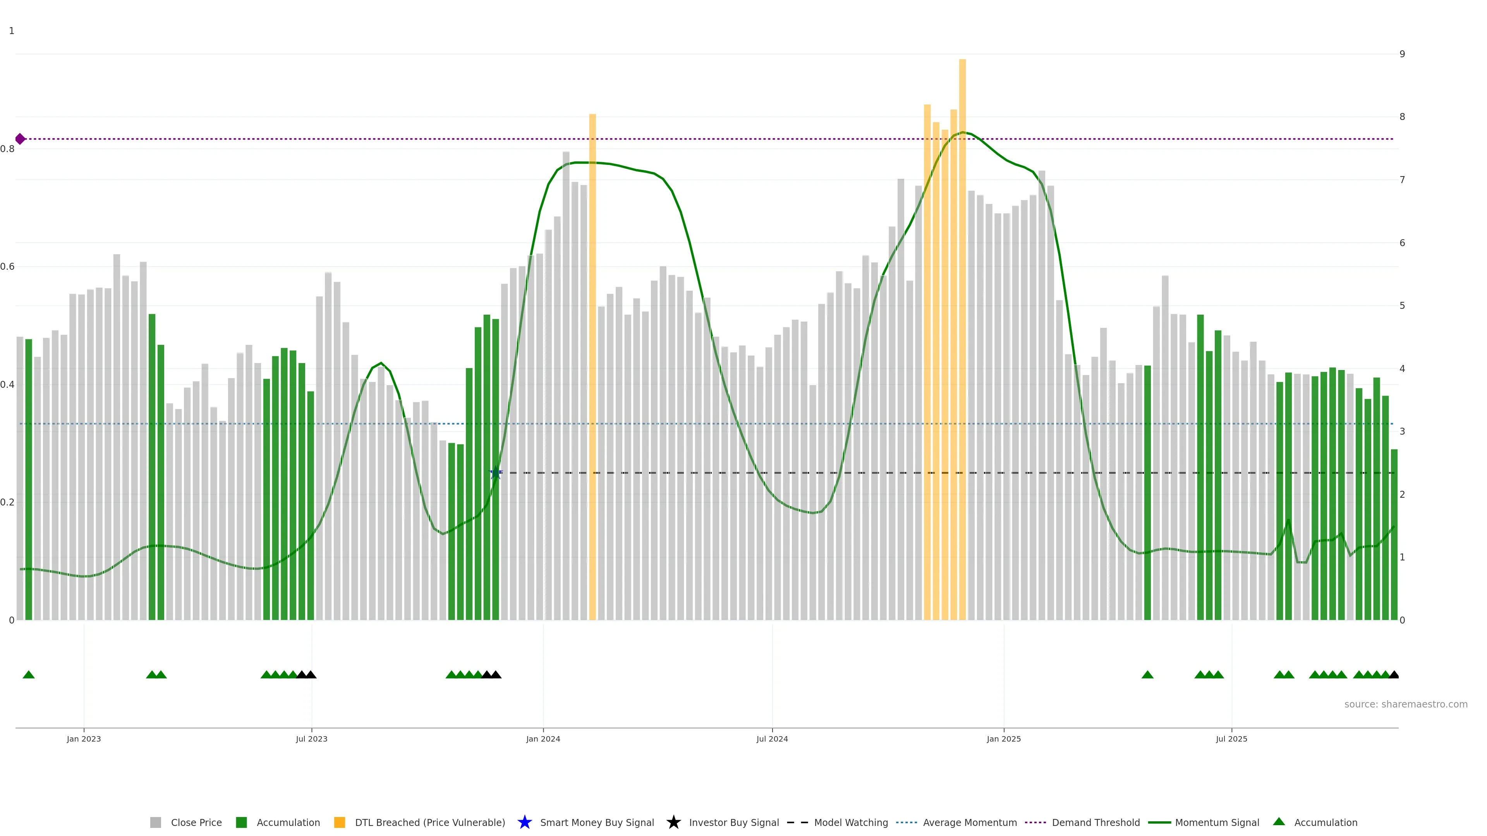Click the black Investor Buy Signal star in legend
Image resolution: width=1487 pixels, height=836 pixels.
(x=673, y=822)
